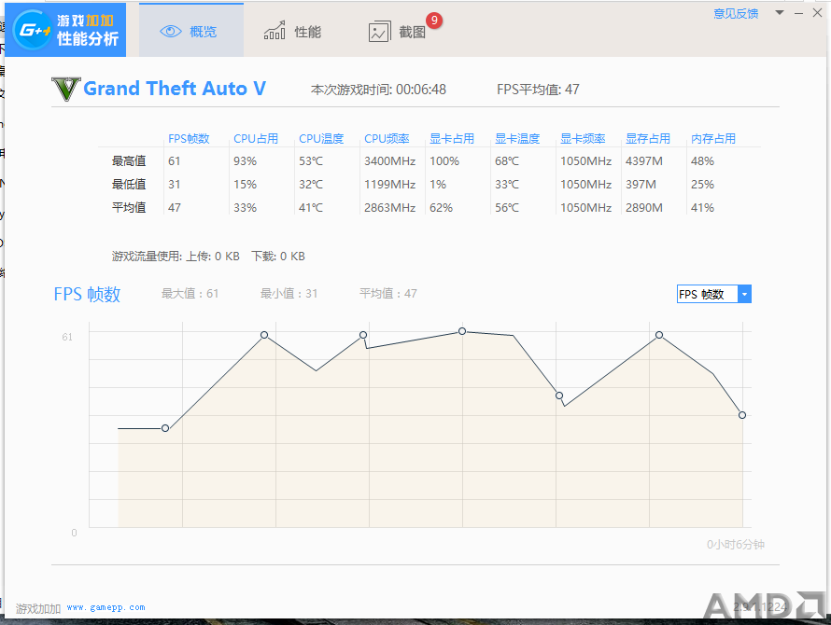
Task: Click the 93% max CPU usage value
Action: [245, 161]
